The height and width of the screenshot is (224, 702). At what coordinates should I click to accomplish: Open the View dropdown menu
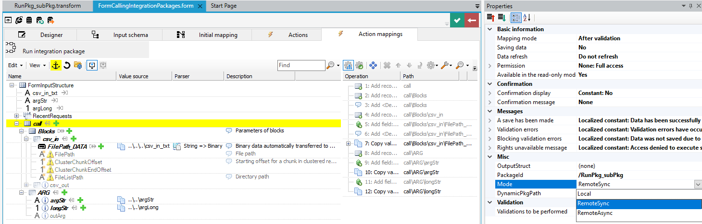tap(38, 65)
